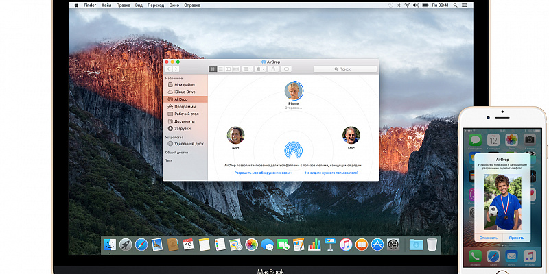
Task: Switch Finder to icon view
Action: click(x=212, y=69)
